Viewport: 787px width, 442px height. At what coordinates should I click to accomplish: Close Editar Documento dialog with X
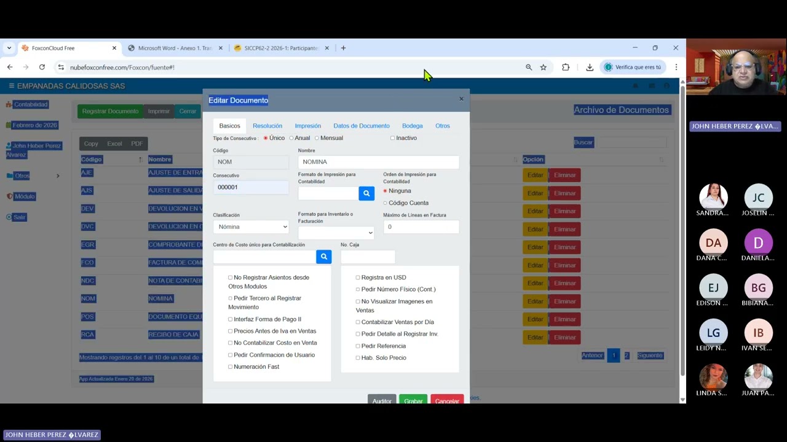pyautogui.click(x=461, y=99)
